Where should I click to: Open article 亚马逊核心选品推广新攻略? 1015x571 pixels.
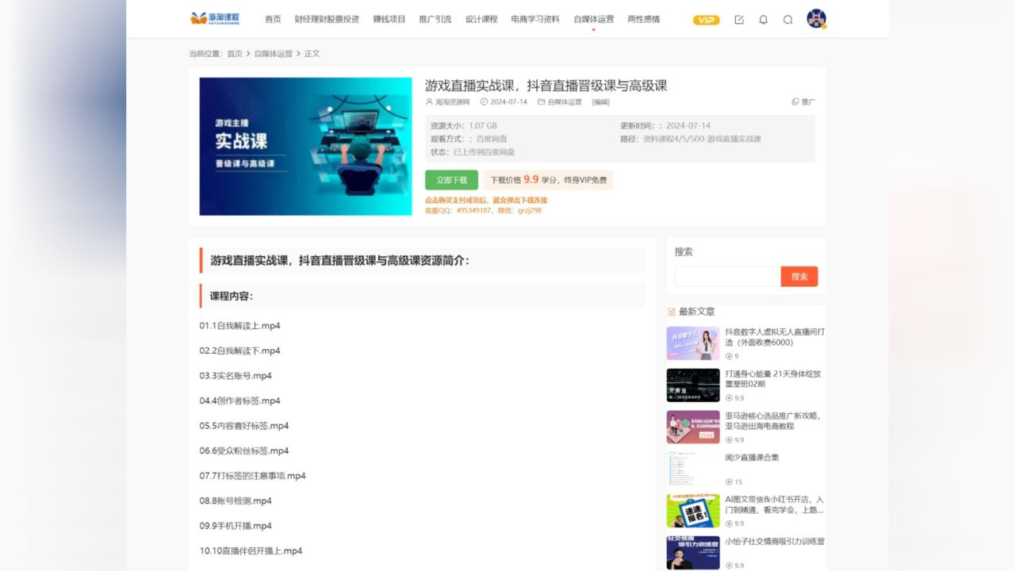(x=774, y=420)
